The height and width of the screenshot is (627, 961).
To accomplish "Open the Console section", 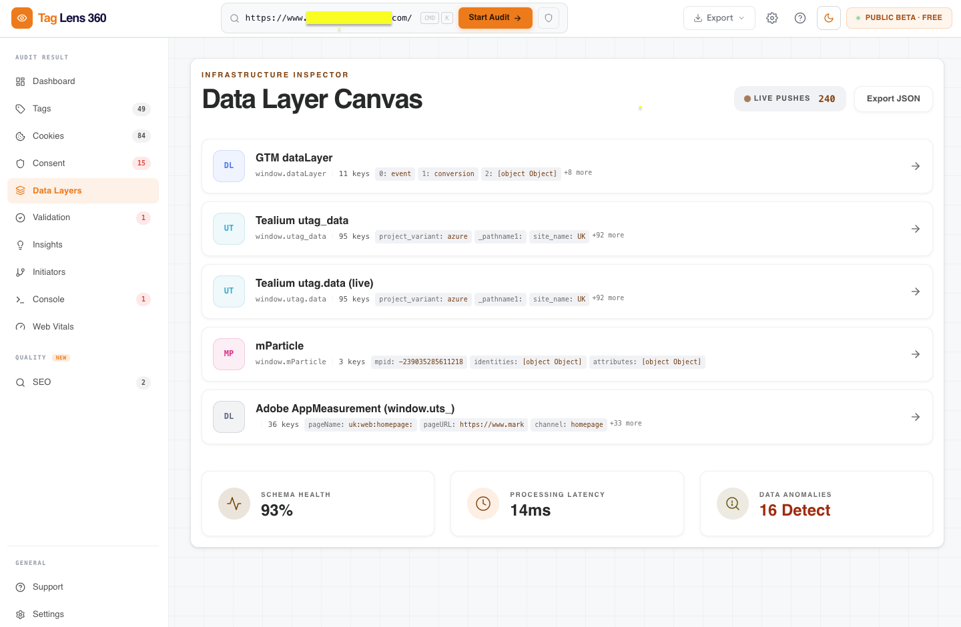I will pyautogui.click(x=83, y=299).
